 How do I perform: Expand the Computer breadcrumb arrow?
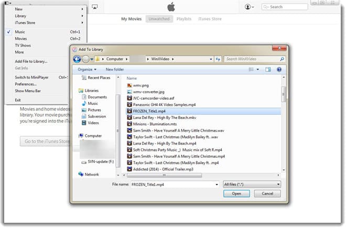[x=127, y=59]
